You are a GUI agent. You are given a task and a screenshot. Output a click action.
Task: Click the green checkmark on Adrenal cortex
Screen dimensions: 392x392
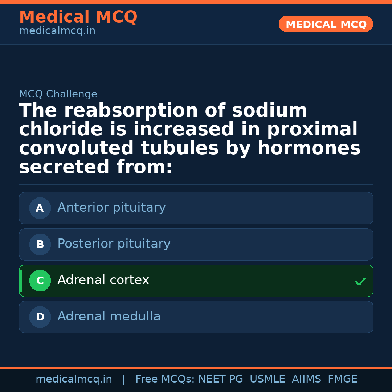point(360,281)
